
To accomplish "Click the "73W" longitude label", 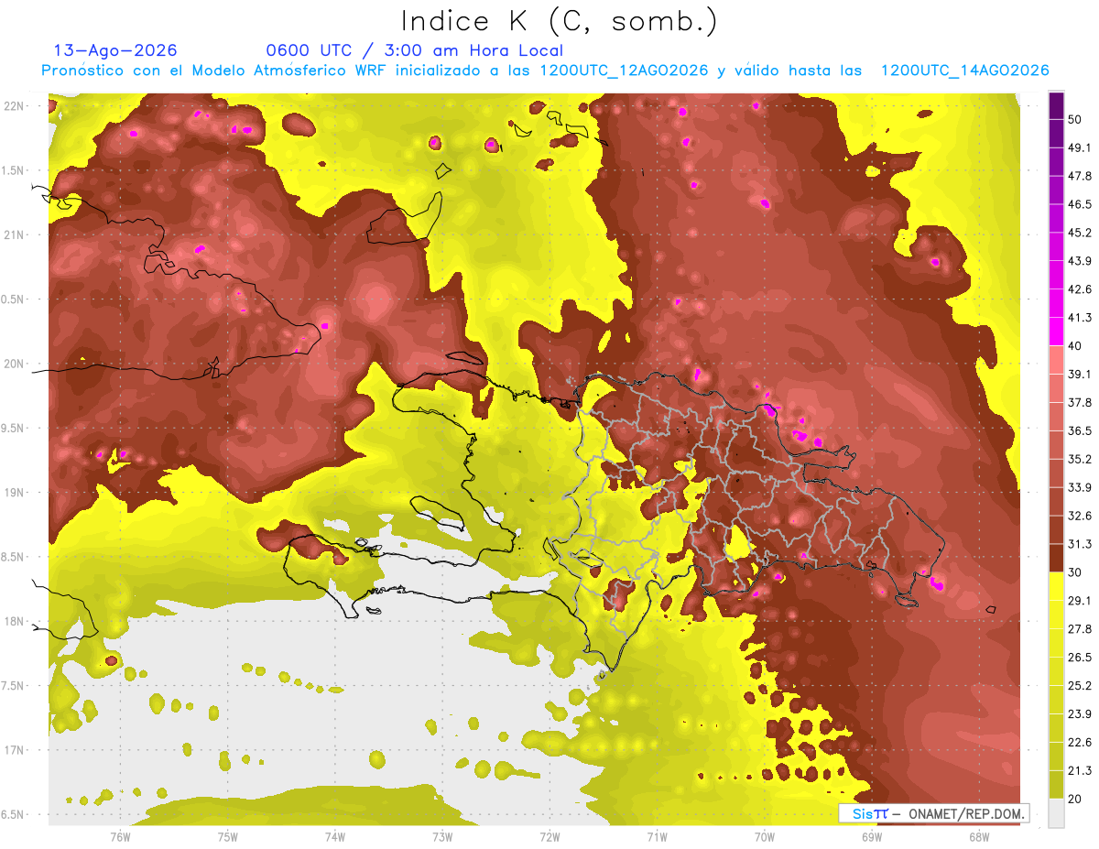I will [x=442, y=837].
